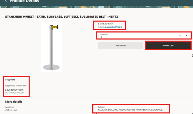
Task: Select LAVI INDUSTRIES under Suppliers
Action: point(14,90)
